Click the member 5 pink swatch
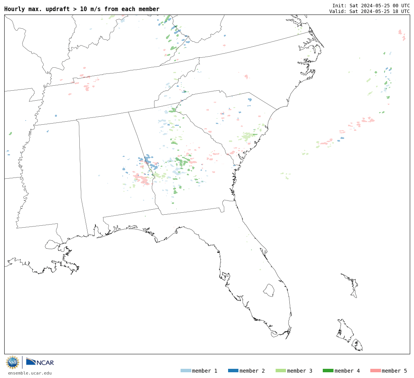The height and width of the screenshot is (378, 414). point(375,371)
